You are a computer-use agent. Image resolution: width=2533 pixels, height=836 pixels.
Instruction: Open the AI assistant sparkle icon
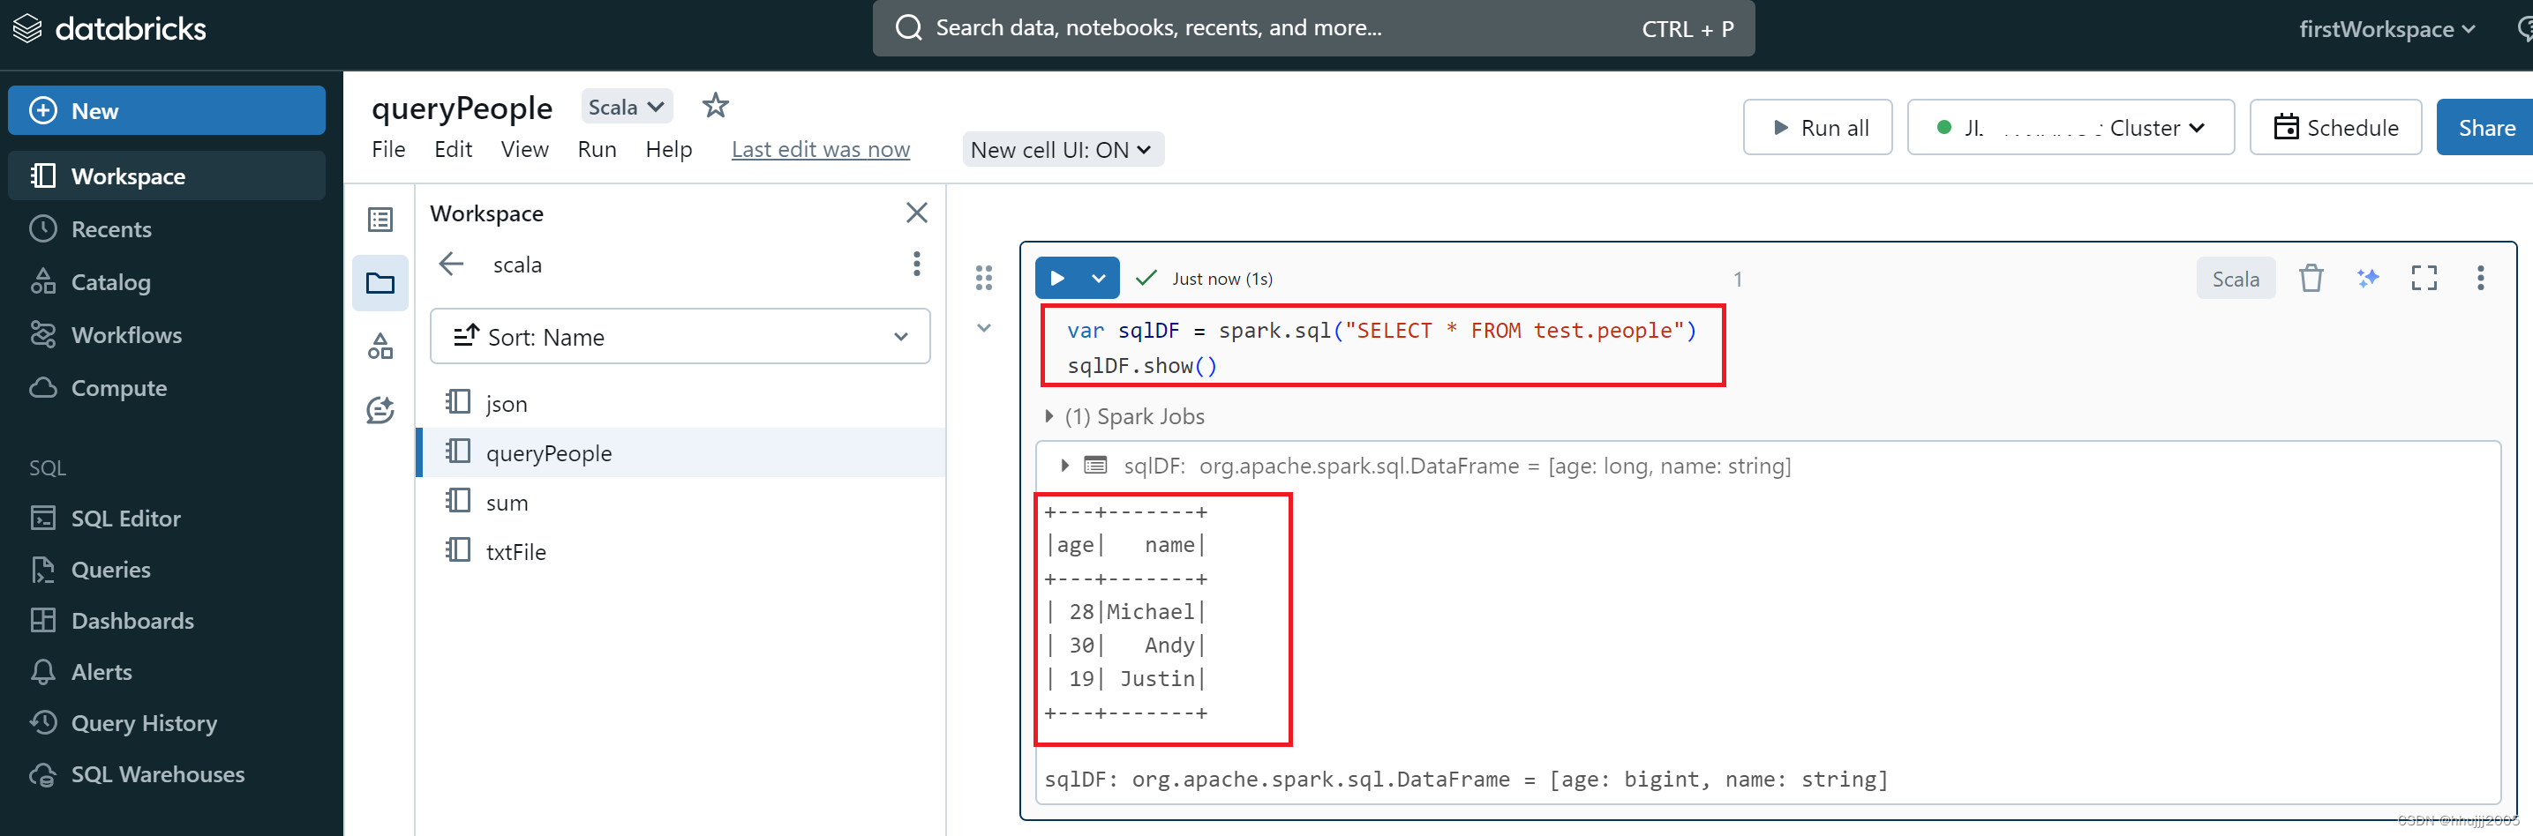pyautogui.click(x=2368, y=279)
